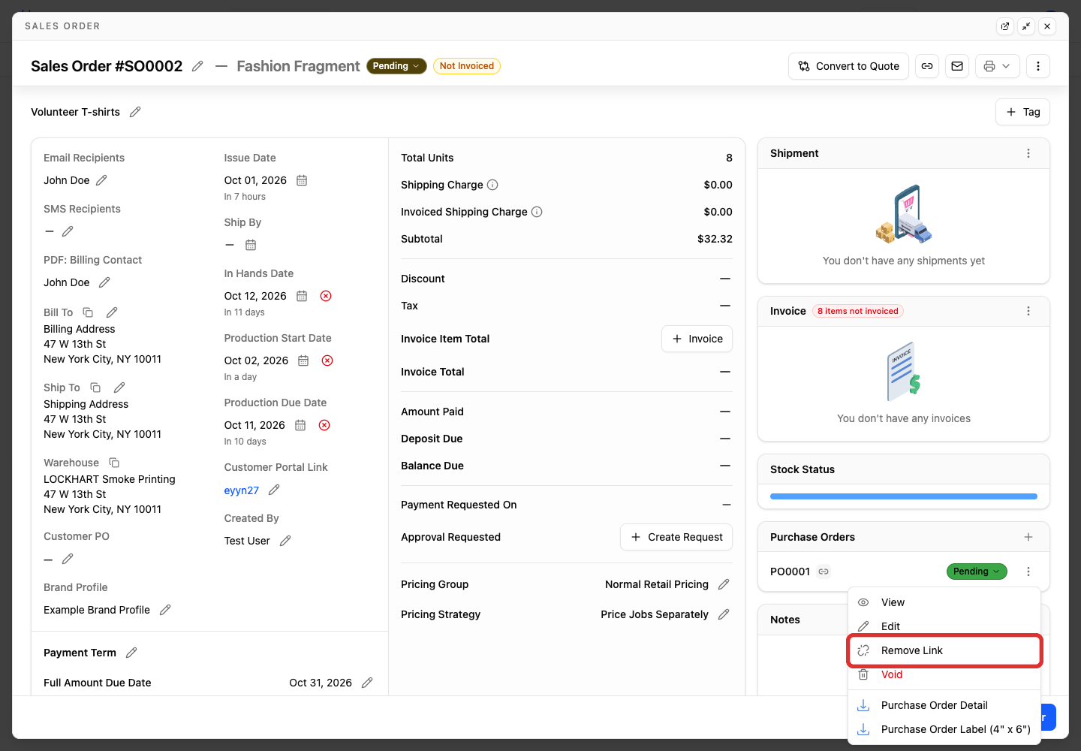The width and height of the screenshot is (1081, 751).
Task: Edit the Email Recipients John Doe
Action: (101, 180)
